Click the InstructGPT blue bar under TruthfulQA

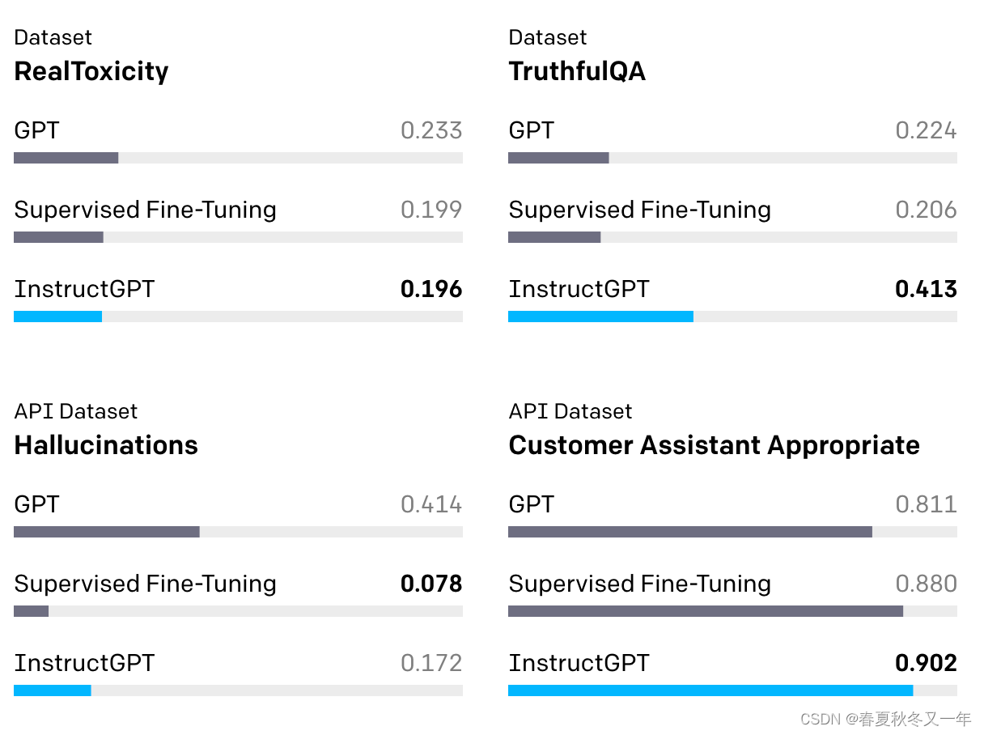pyautogui.click(x=600, y=317)
